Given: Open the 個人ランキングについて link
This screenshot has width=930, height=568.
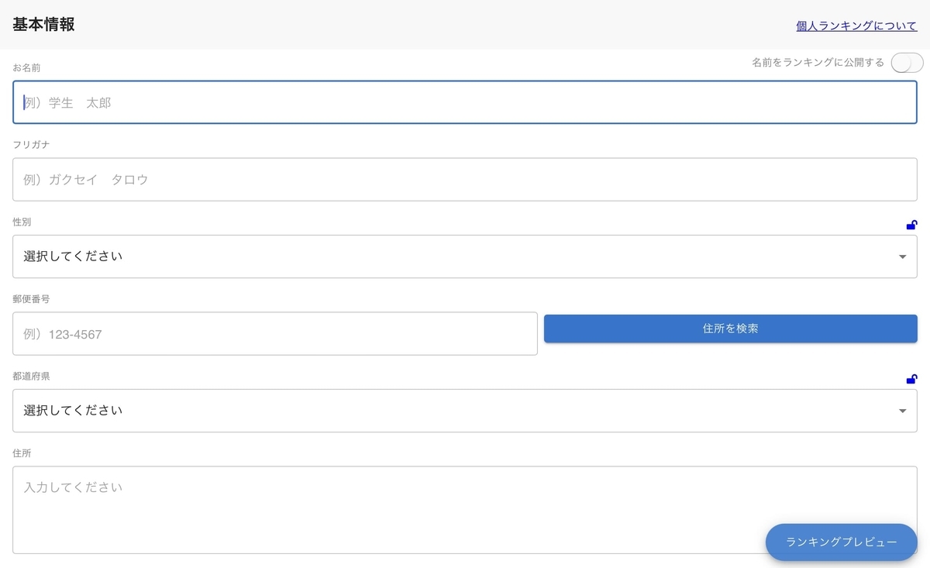Looking at the screenshot, I should pyautogui.click(x=856, y=26).
